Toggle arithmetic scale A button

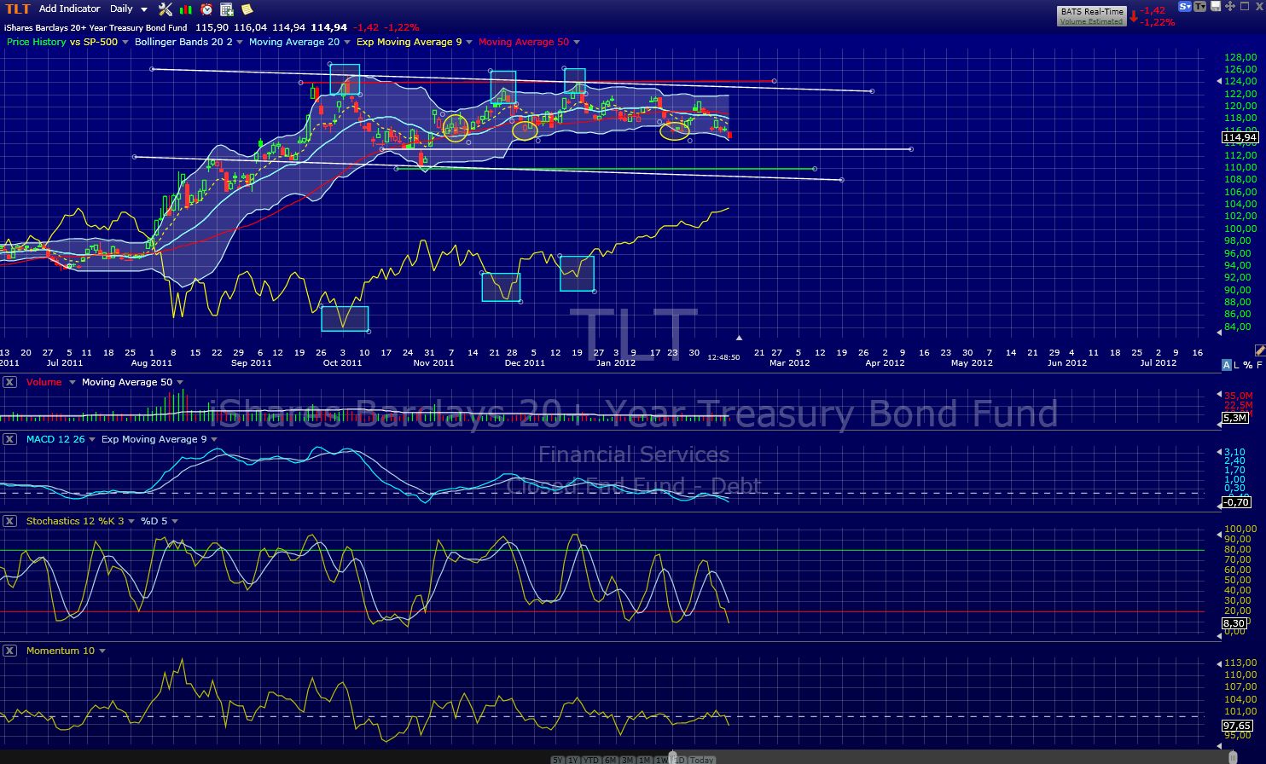pyautogui.click(x=1227, y=365)
